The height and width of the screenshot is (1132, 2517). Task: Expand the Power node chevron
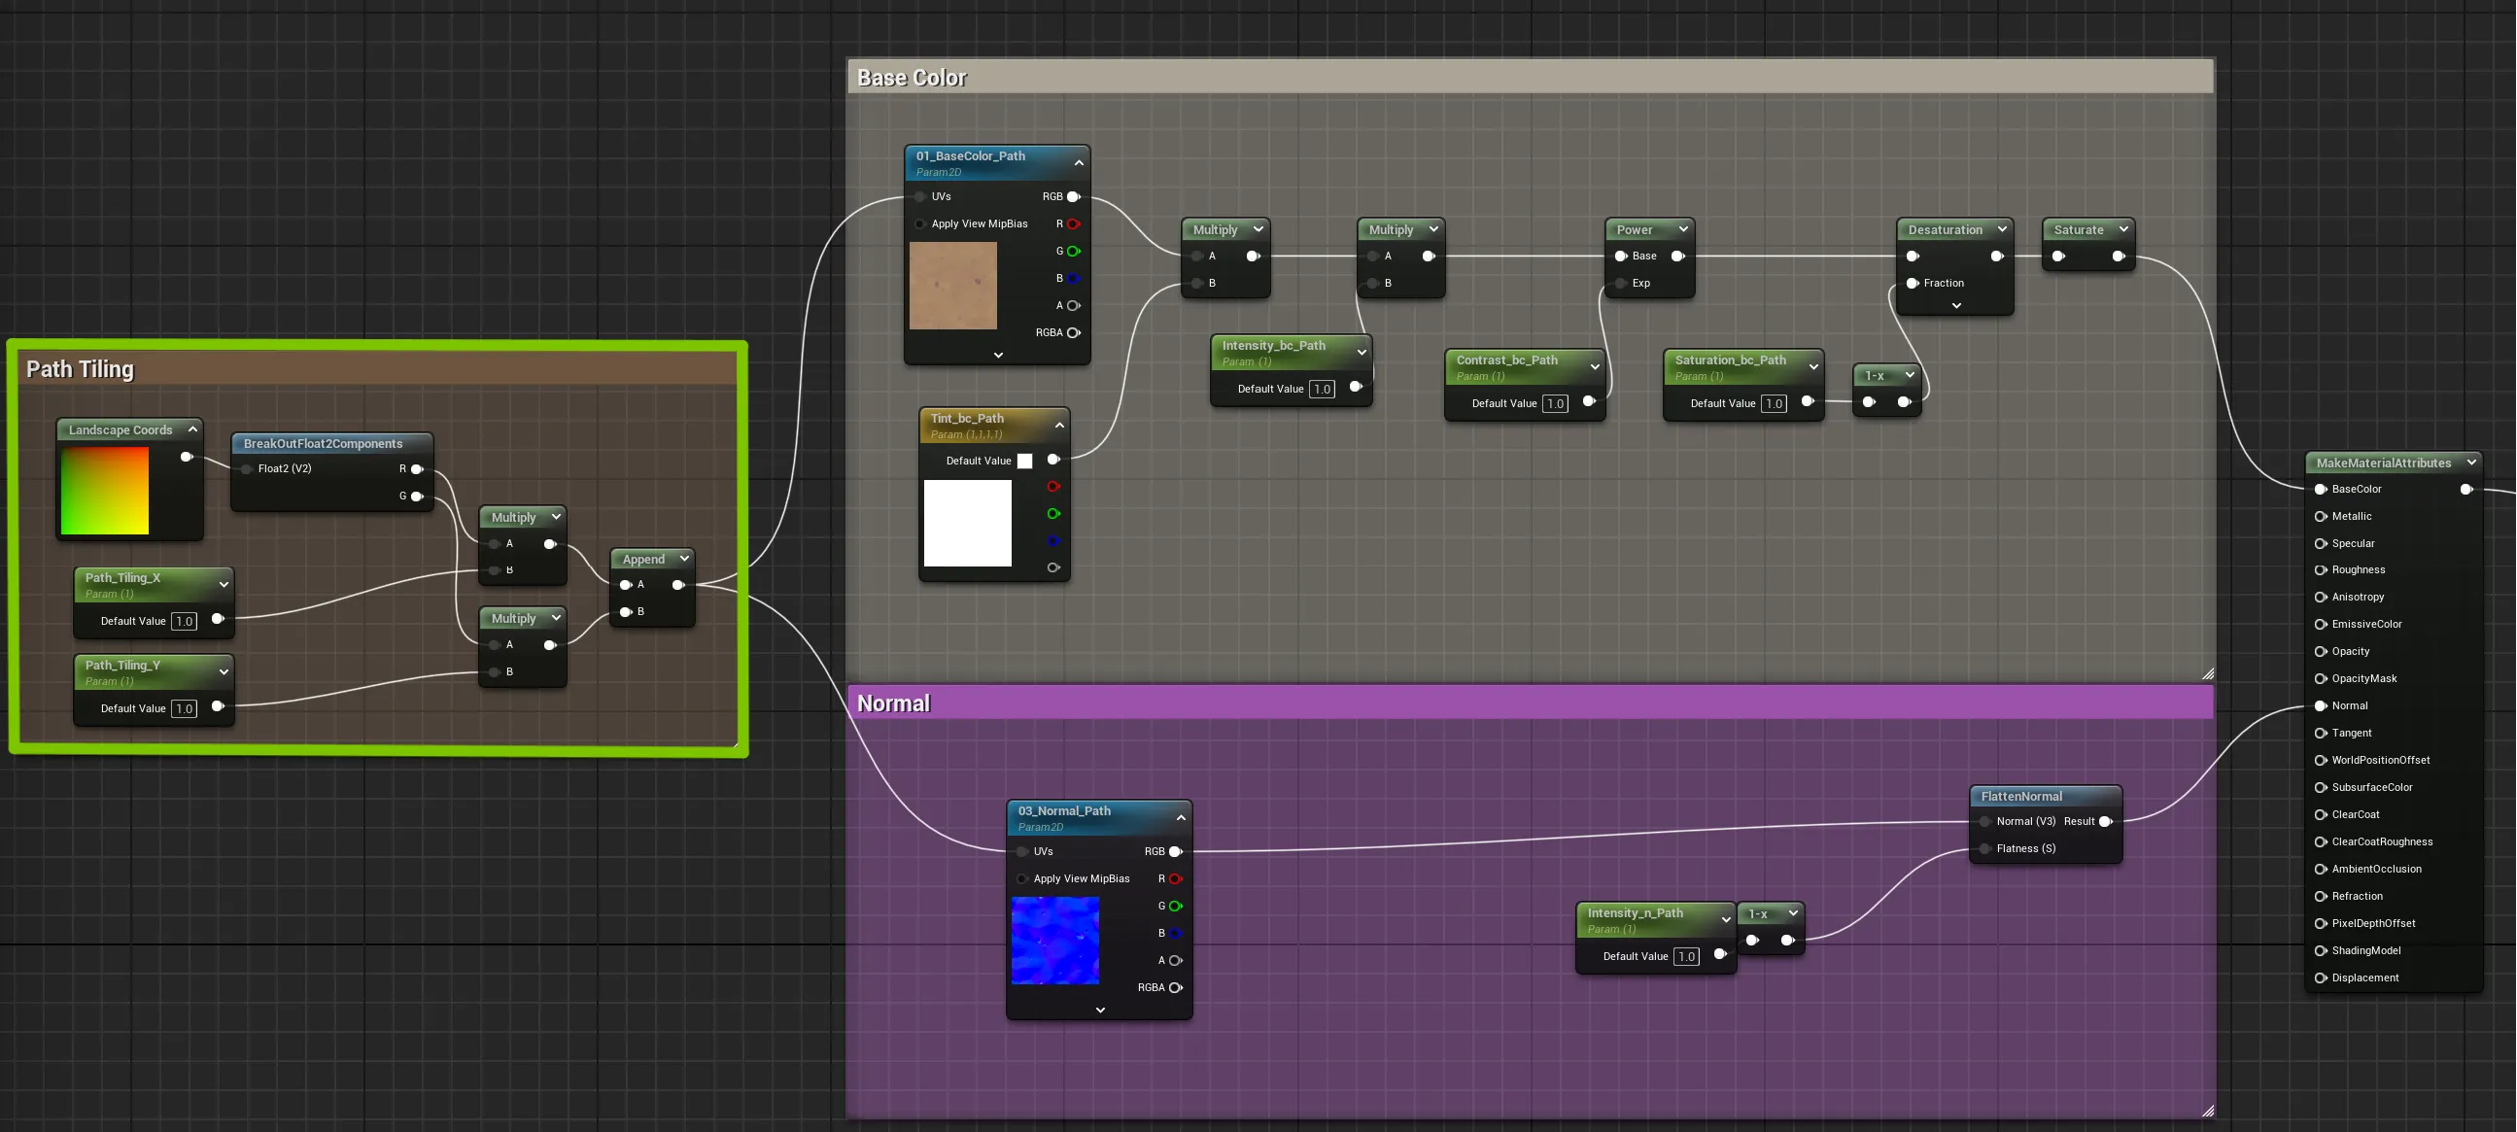pyautogui.click(x=1682, y=229)
